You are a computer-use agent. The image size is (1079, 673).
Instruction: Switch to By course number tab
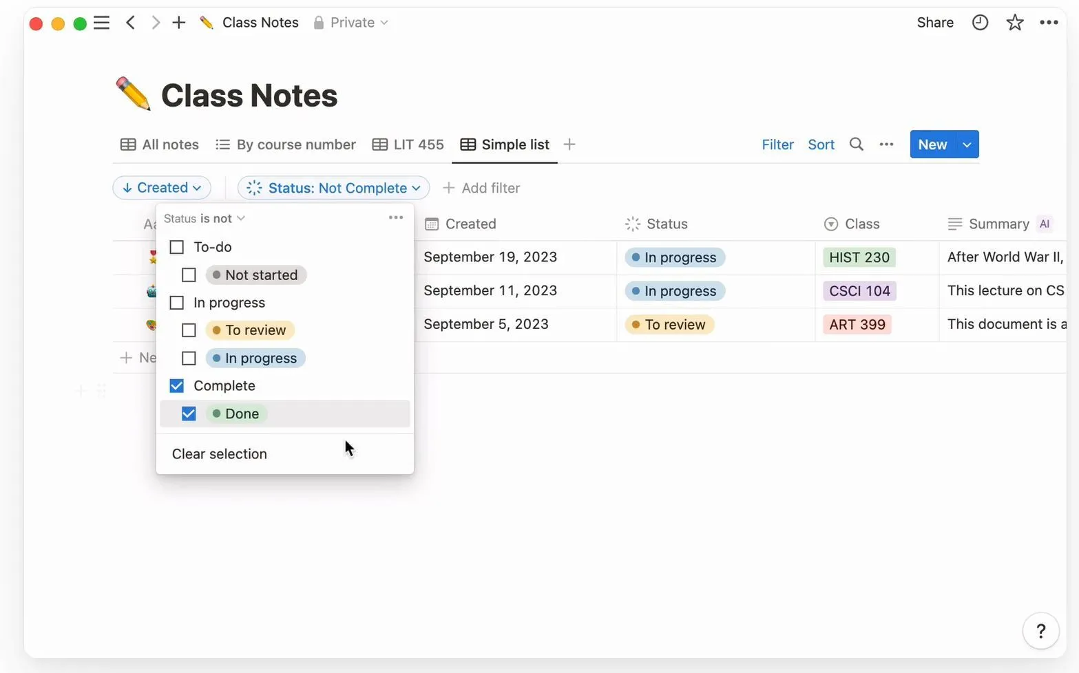(286, 145)
